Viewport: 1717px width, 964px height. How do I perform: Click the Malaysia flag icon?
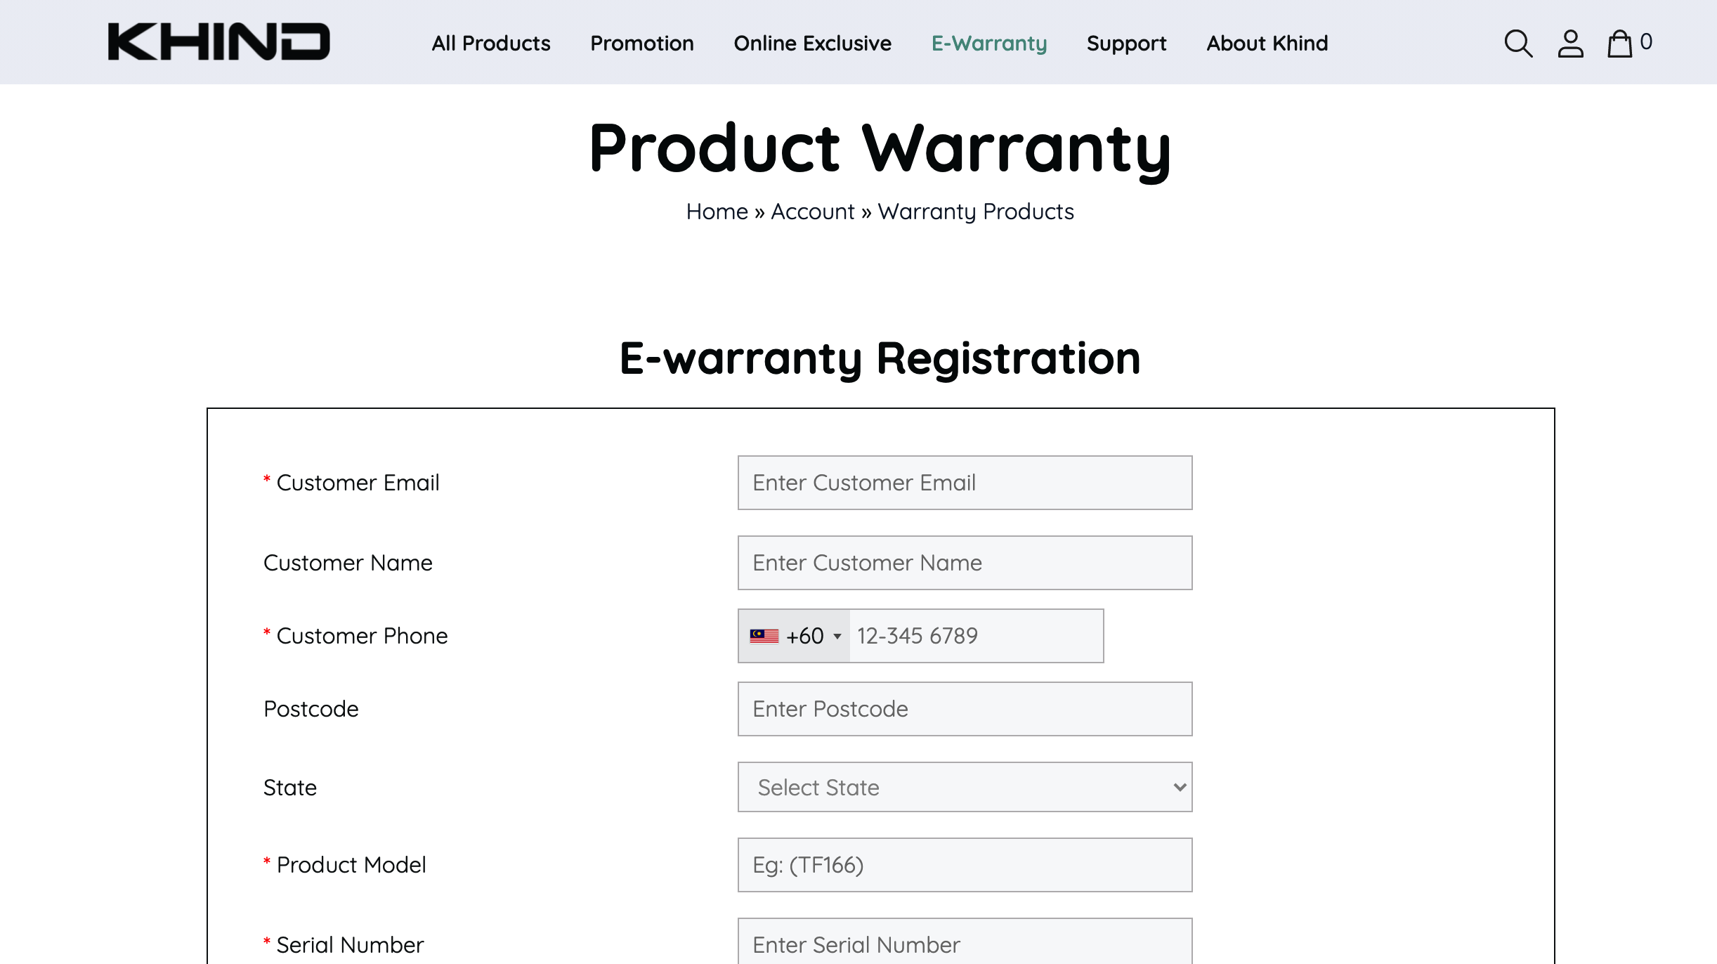(x=764, y=635)
